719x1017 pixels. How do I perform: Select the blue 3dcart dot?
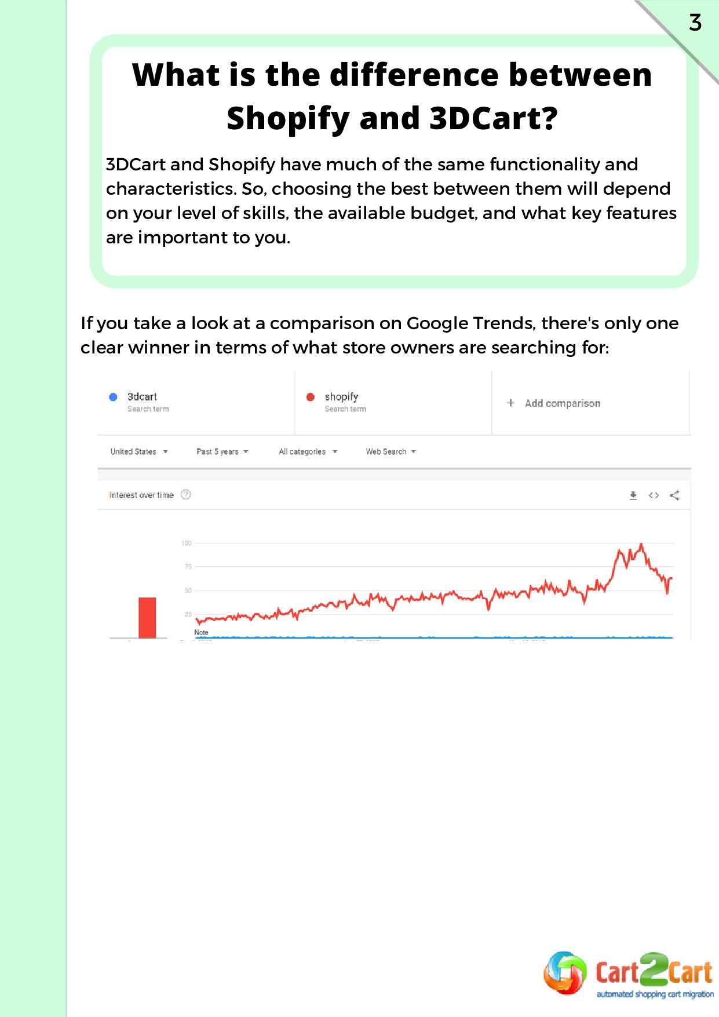[114, 397]
